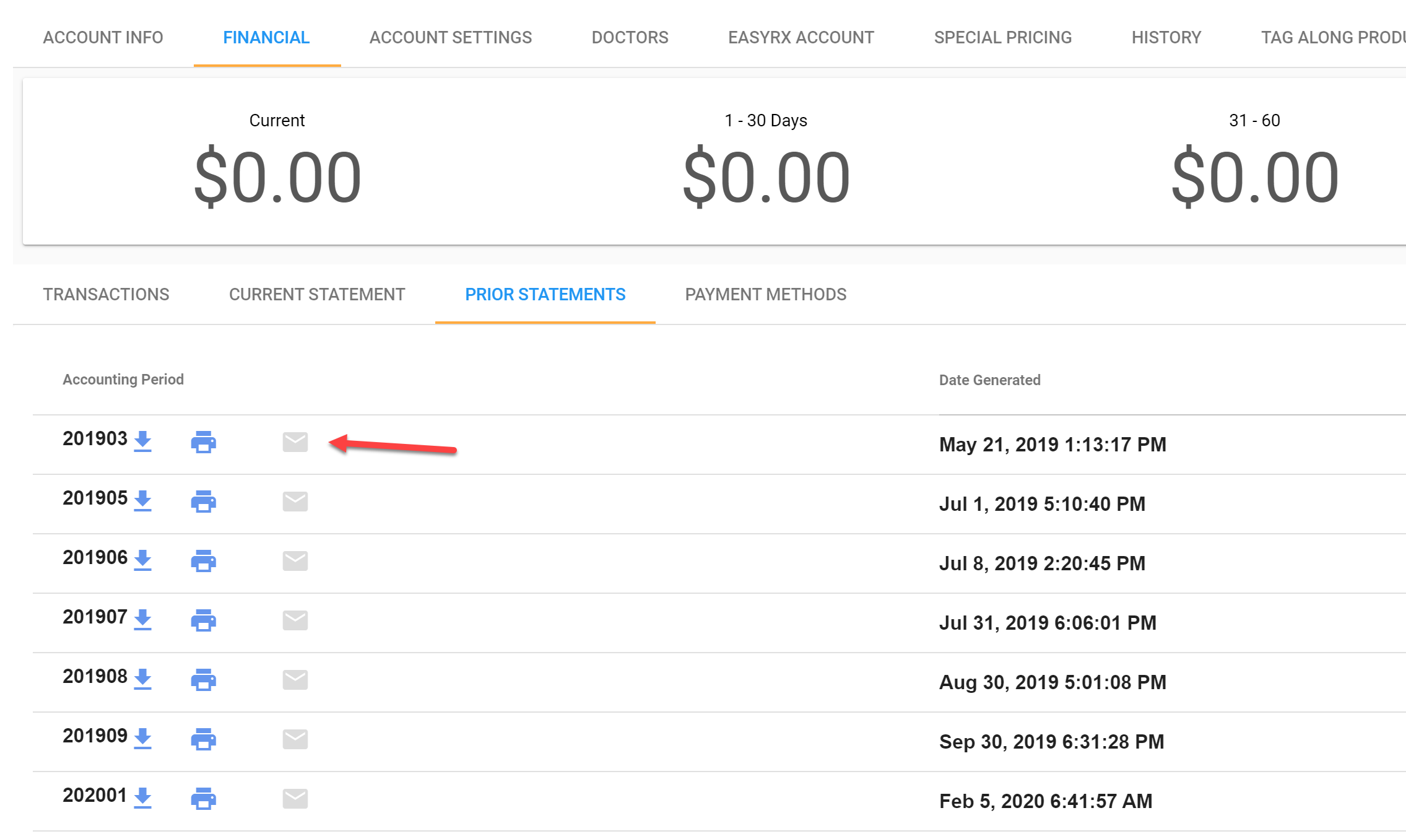
Task: Print the 201909 statement
Action: click(x=203, y=739)
